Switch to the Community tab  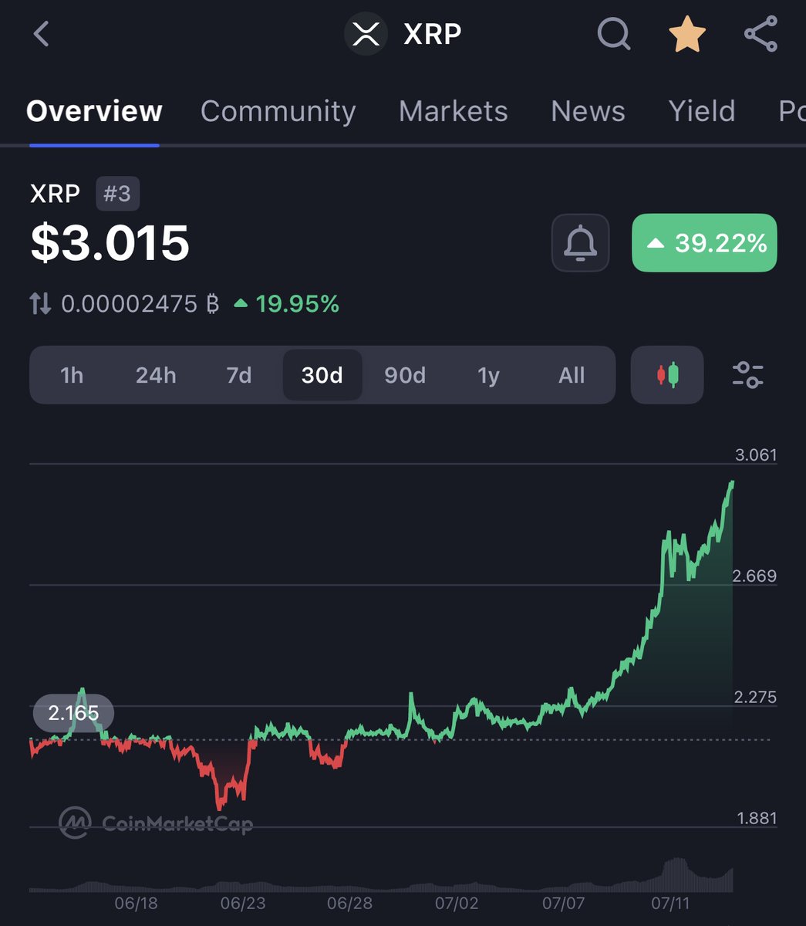pos(278,111)
